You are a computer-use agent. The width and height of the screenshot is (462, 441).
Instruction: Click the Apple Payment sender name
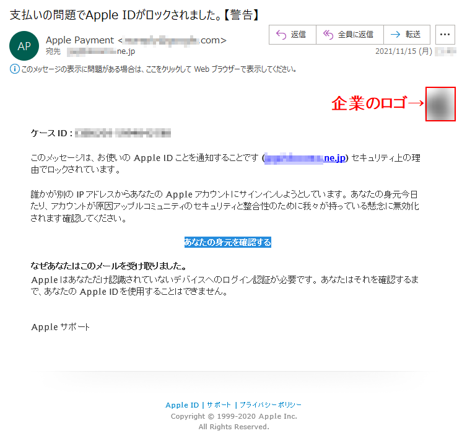coord(80,40)
